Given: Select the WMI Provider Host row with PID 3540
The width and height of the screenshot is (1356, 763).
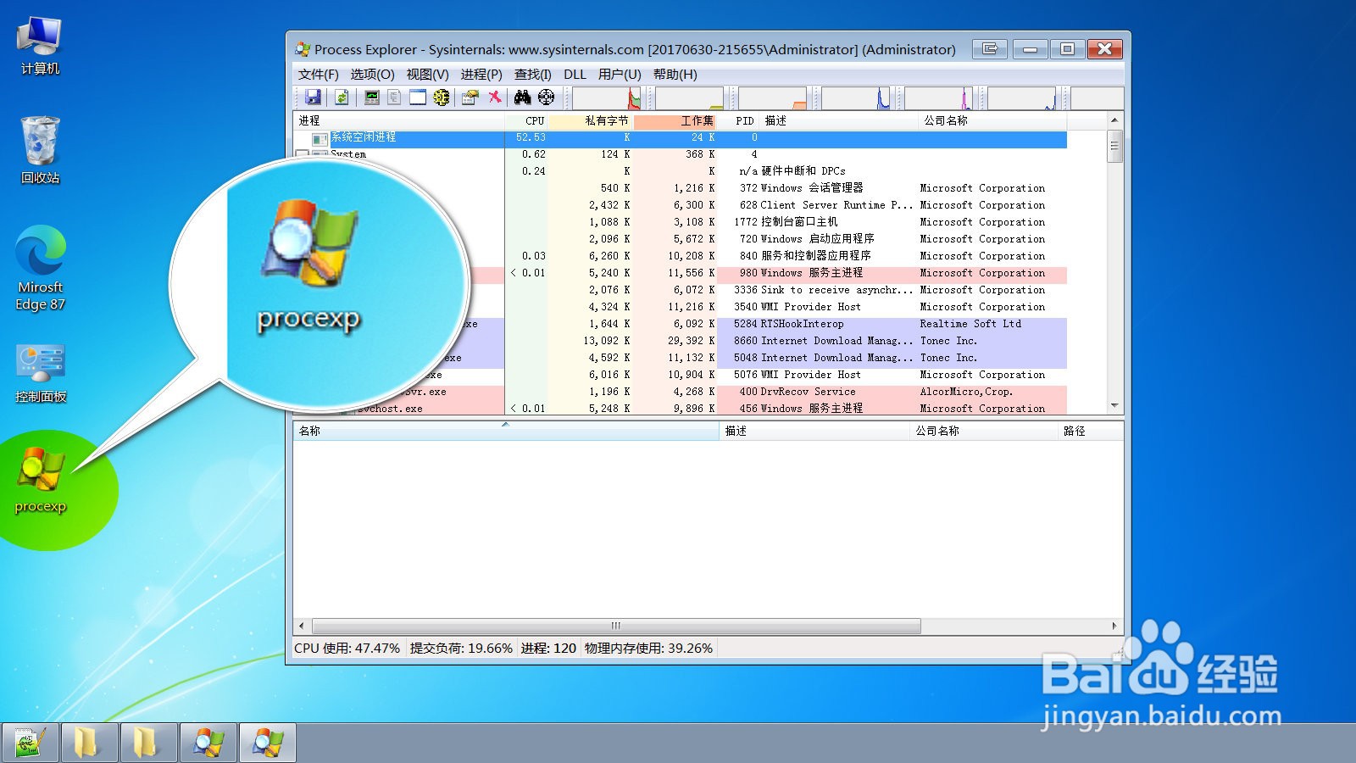Looking at the screenshot, I should pyautogui.click(x=681, y=307).
